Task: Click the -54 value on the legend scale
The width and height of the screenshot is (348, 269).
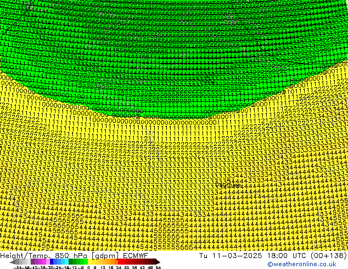Action: (x=18, y=267)
